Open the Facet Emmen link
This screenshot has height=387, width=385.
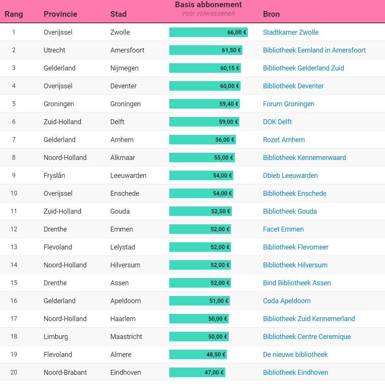tap(283, 229)
